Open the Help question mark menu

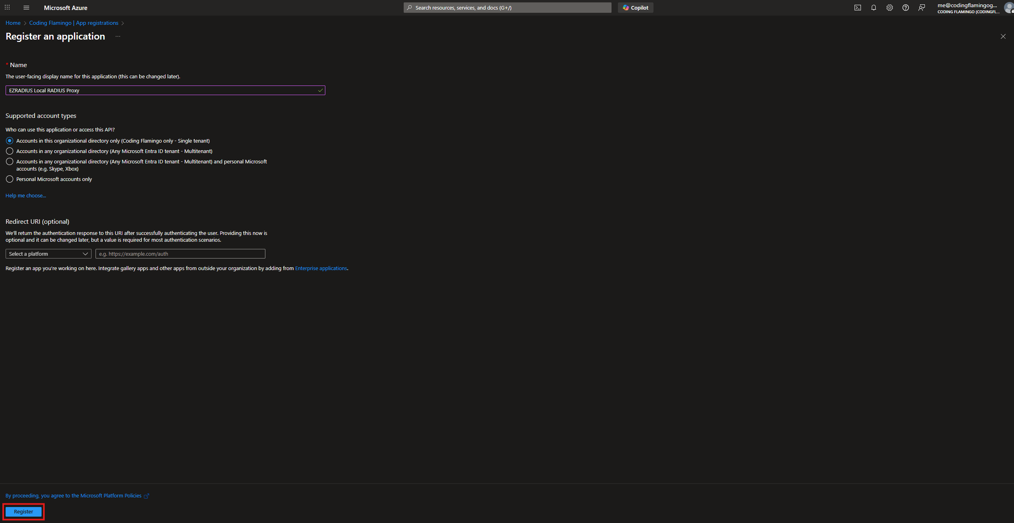[906, 8]
